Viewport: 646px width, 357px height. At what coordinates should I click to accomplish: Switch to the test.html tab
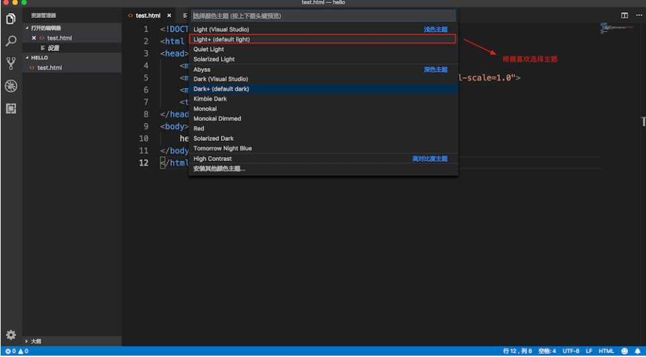tap(148, 15)
